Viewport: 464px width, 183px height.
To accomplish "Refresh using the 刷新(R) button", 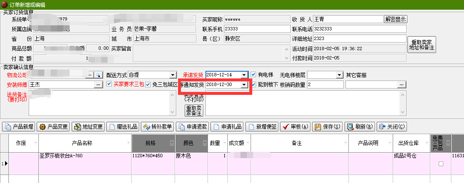I will click(360, 126).
